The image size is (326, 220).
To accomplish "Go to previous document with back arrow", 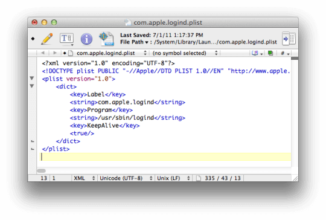I will pos(43,53).
